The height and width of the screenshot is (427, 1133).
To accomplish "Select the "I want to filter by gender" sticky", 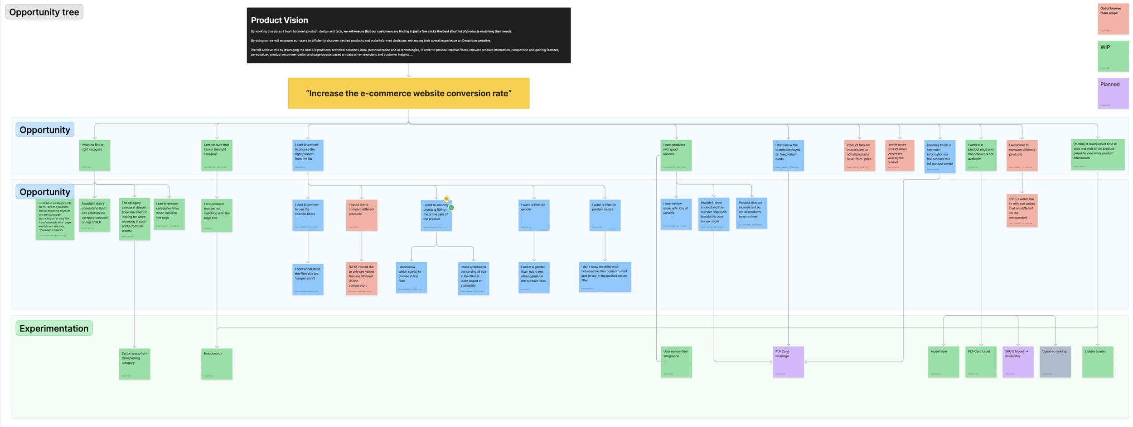I will click(x=534, y=215).
